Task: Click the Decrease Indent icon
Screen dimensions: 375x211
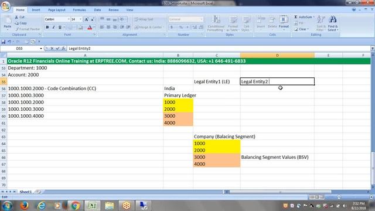Action: coord(122,28)
